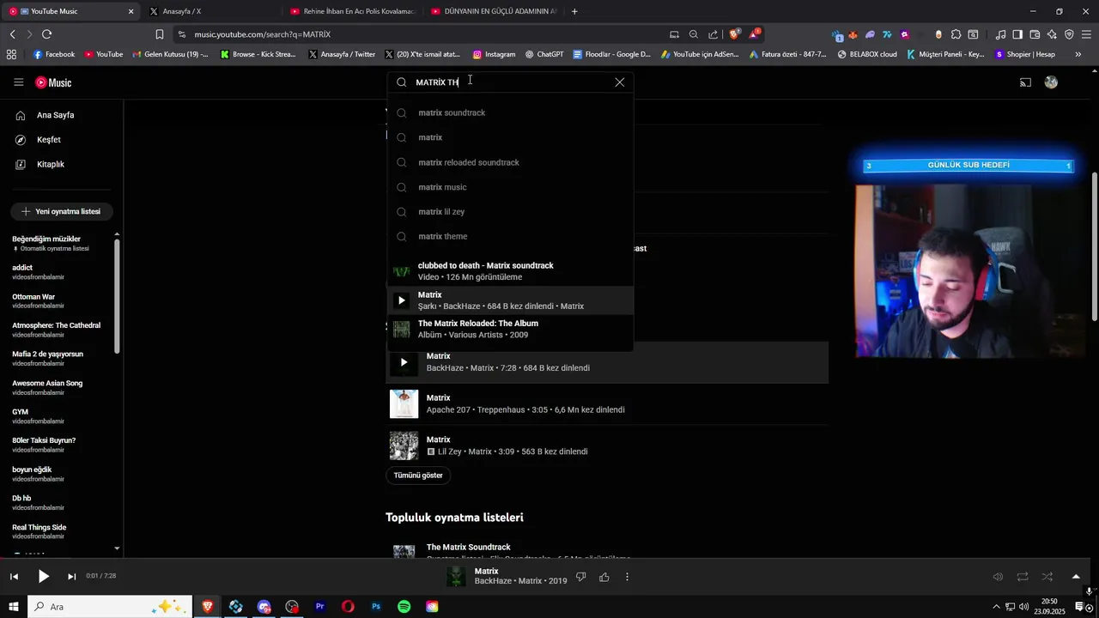Click the YouTube Music logo
Image resolution: width=1099 pixels, height=618 pixels.
click(53, 82)
